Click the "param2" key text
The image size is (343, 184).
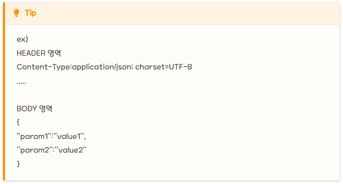pyautogui.click(x=35, y=150)
